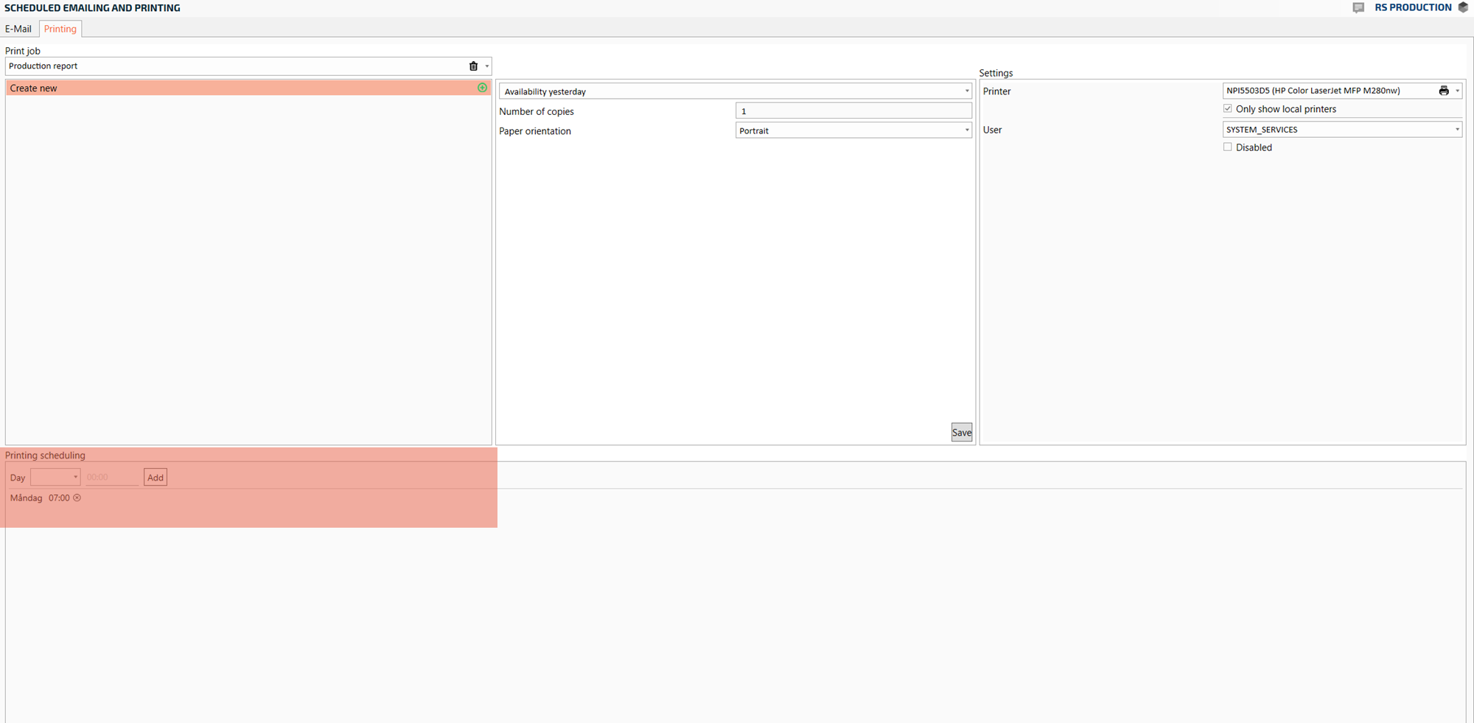This screenshot has width=1474, height=723.
Task: Enable the Disabled checkbox
Action: tap(1228, 147)
